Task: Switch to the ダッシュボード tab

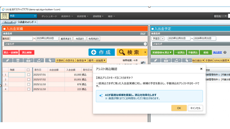Action: [x=10, y=22]
